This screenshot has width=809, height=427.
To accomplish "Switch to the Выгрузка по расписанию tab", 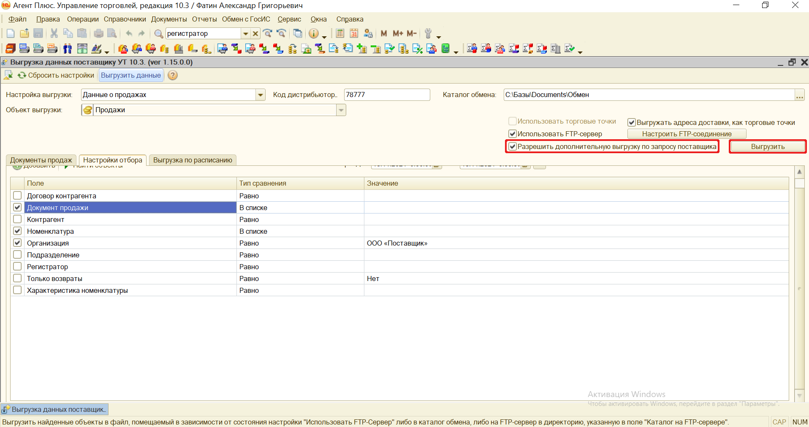I will [193, 160].
